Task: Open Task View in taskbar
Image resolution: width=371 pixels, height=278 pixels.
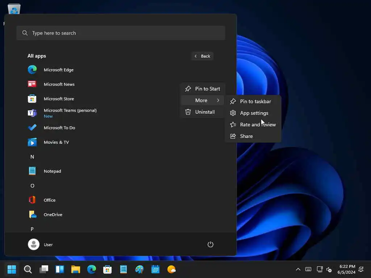Action: click(x=44, y=269)
